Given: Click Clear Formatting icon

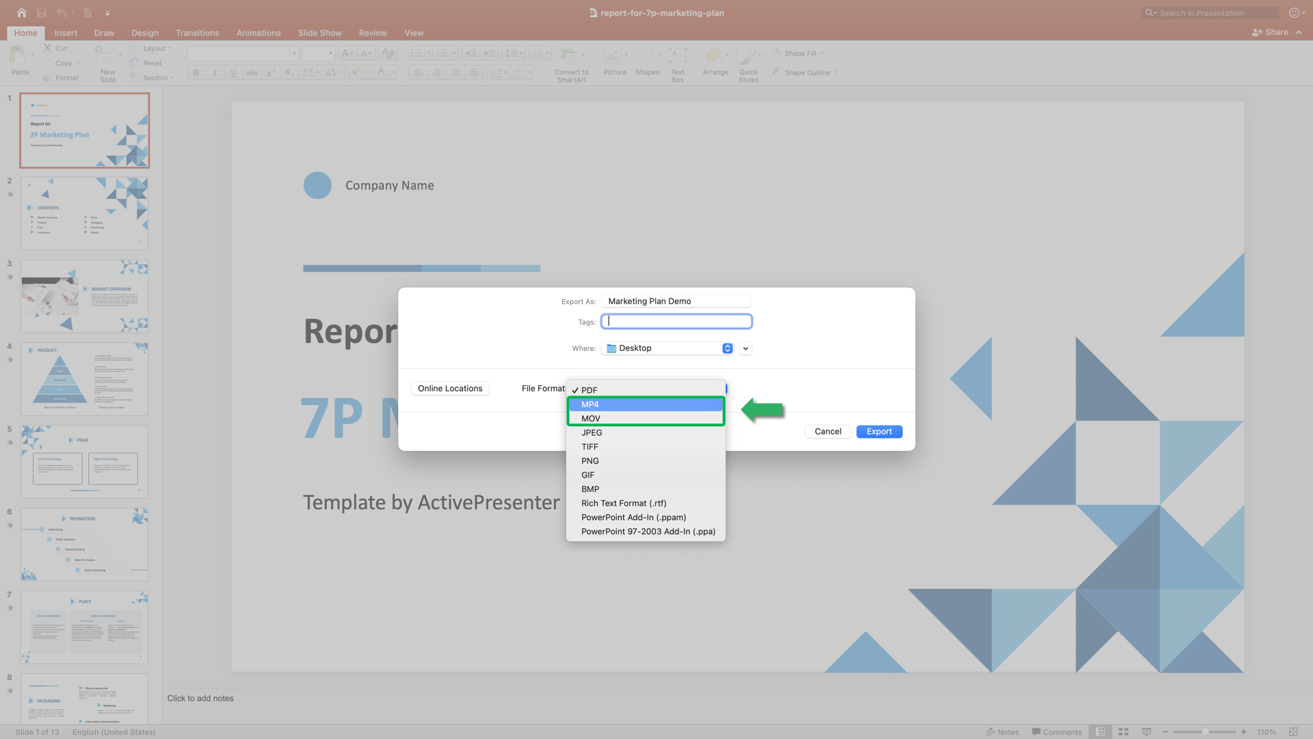Looking at the screenshot, I should (x=388, y=53).
